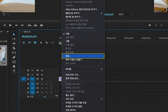Toggle the checked 사용 menu item
This screenshot has width=168, height=112.
(83, 34)
